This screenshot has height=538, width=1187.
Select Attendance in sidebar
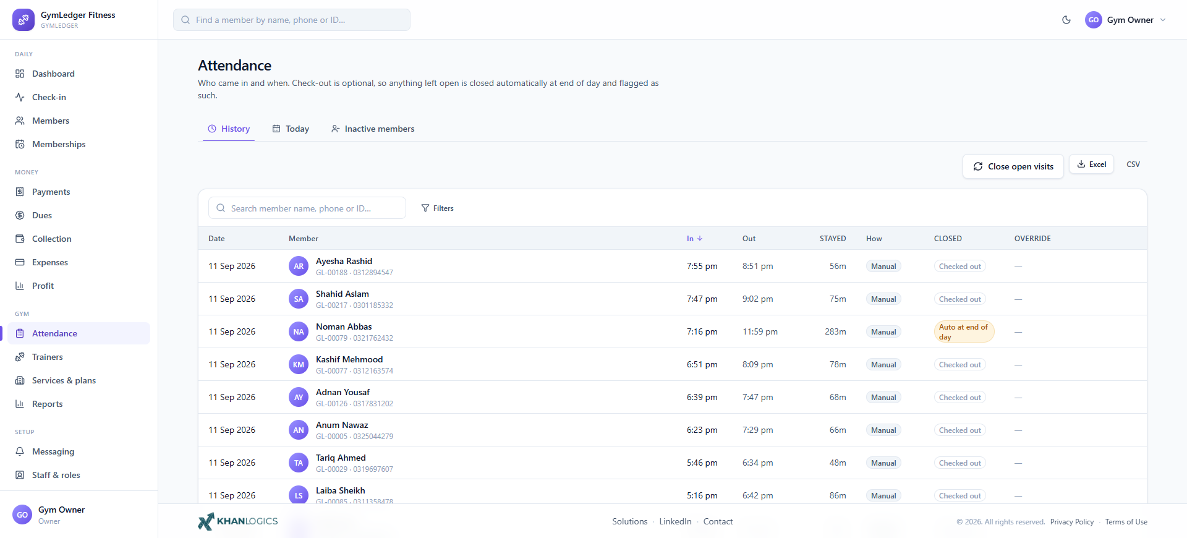click(x=79, y=333)
